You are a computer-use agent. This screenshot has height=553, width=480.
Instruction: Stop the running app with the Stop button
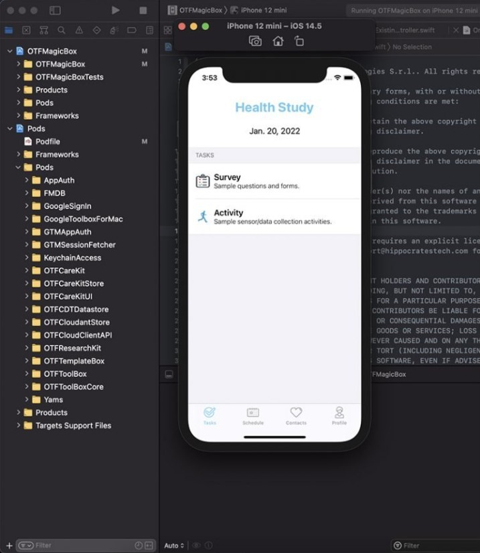(143, 10)
